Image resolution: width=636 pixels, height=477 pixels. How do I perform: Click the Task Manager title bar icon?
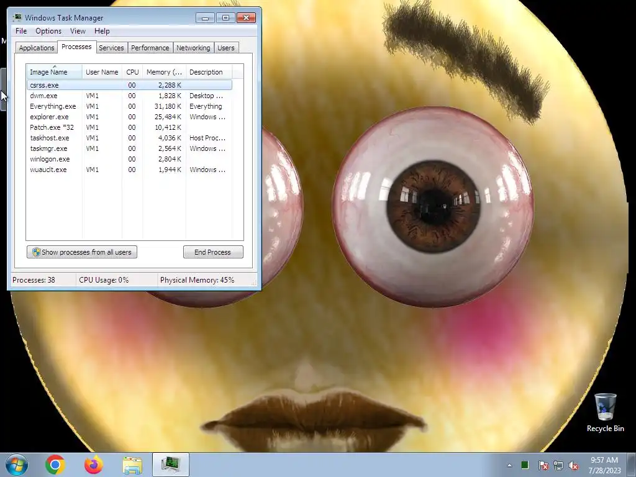coord(17,17)
